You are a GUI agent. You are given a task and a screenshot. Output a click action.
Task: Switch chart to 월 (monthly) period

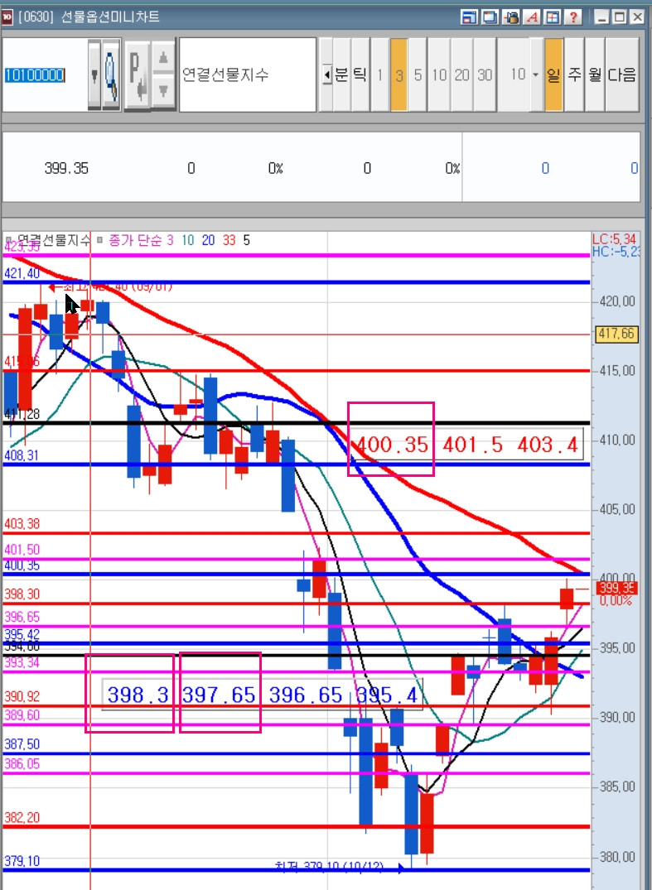(x=595, y=75)
